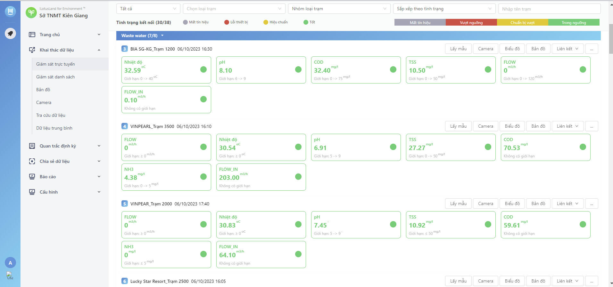Click the Tình trạng kết nối (30/38) text
This screenshot has height=287, width=613.
pyautogui.click(x=144, y=22)
